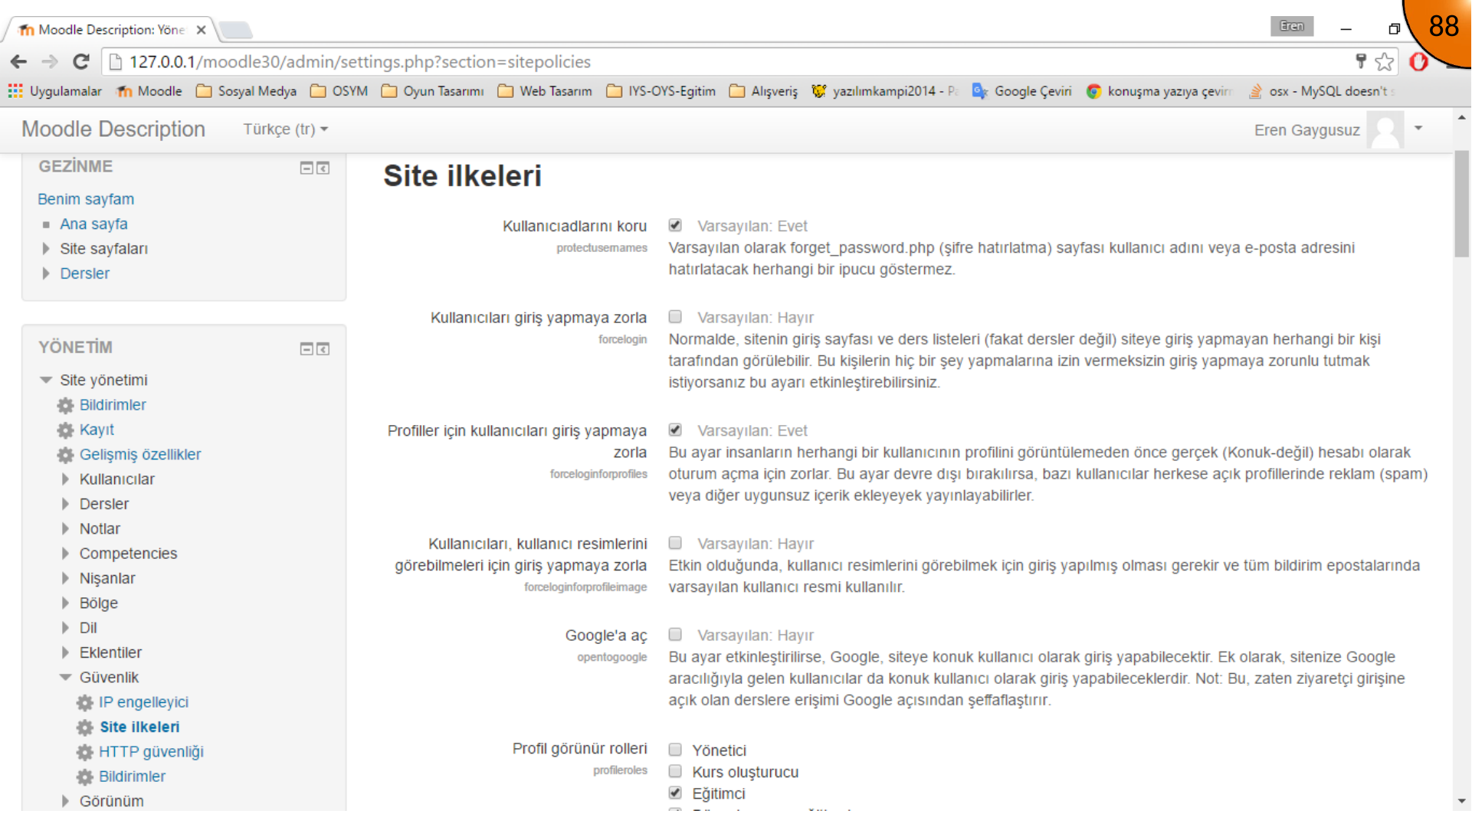Toggle the forceloginforprofiles checkbox
Image resolution: width=1472 pixels, height=827 pixels.
[675, 430]
